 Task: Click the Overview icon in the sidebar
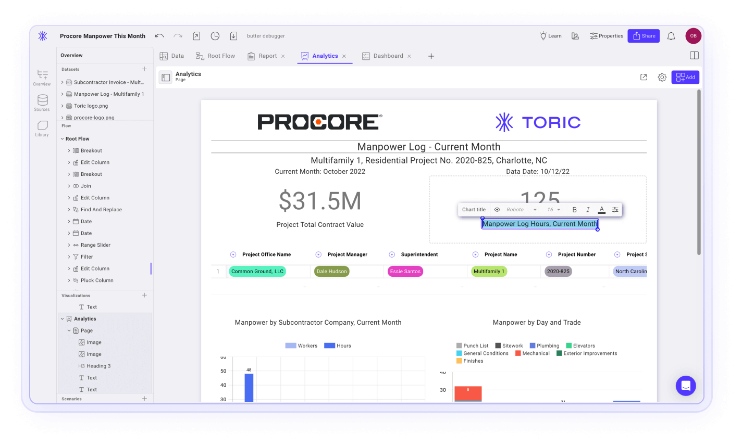(42, 77)
